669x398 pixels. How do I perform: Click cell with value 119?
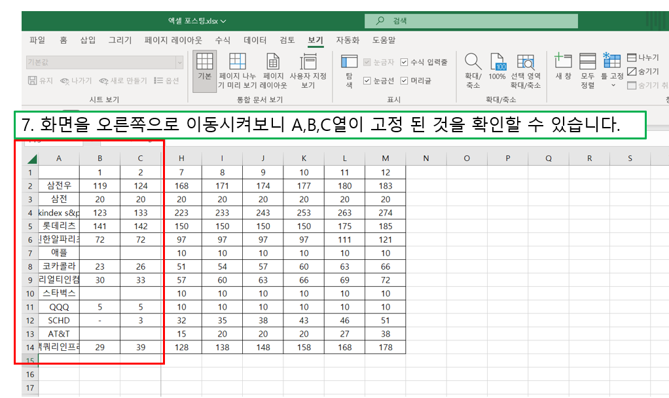(100, 185)
